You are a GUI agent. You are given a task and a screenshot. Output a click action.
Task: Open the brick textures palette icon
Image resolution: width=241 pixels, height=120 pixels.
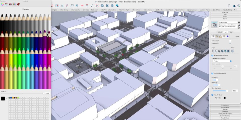point(18,4)
